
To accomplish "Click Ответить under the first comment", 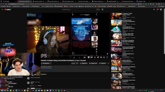I will coord(39,86).
